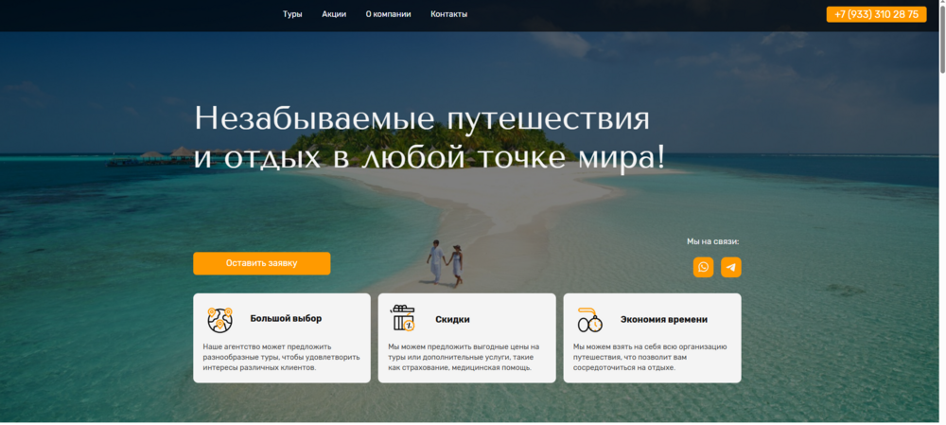Viewport: 946px width, 425px height.
Task: Click the Экономия времени card heading
Action: tap(663, 320)
